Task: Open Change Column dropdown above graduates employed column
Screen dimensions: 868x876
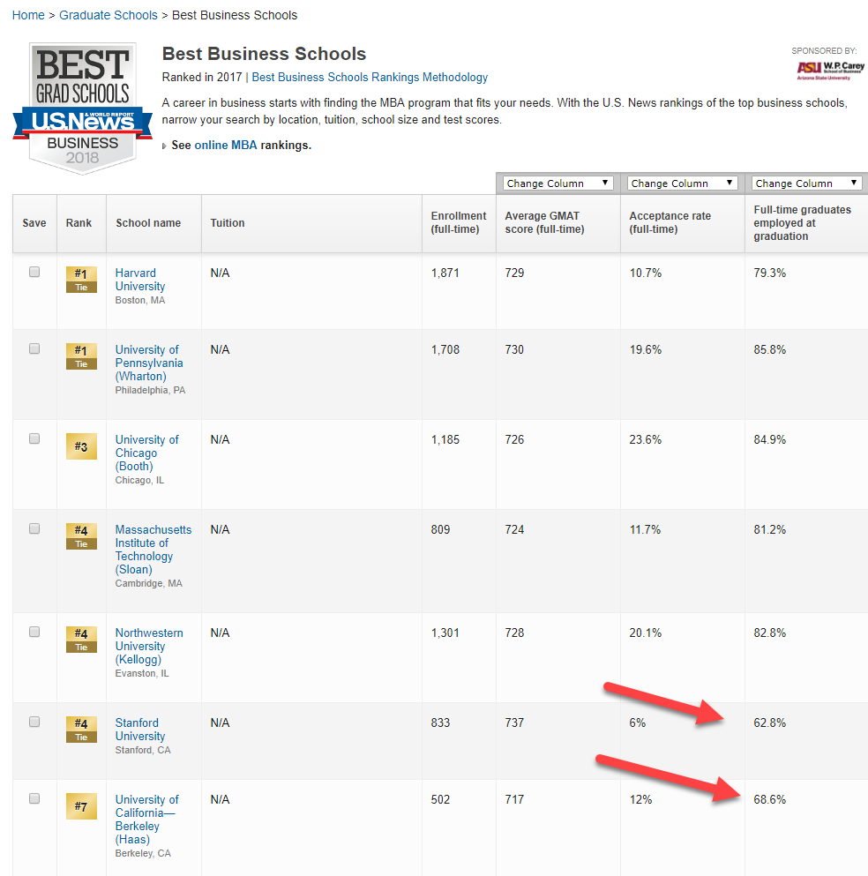Action: (x=806, y=183)
